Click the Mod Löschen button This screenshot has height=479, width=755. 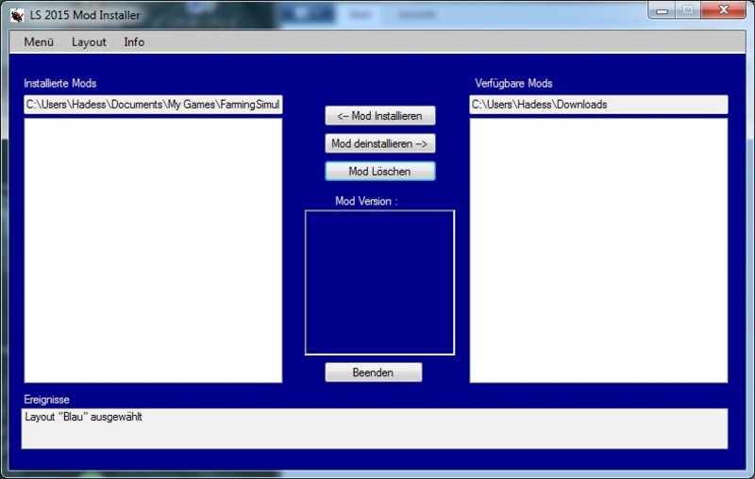(379, 172)
